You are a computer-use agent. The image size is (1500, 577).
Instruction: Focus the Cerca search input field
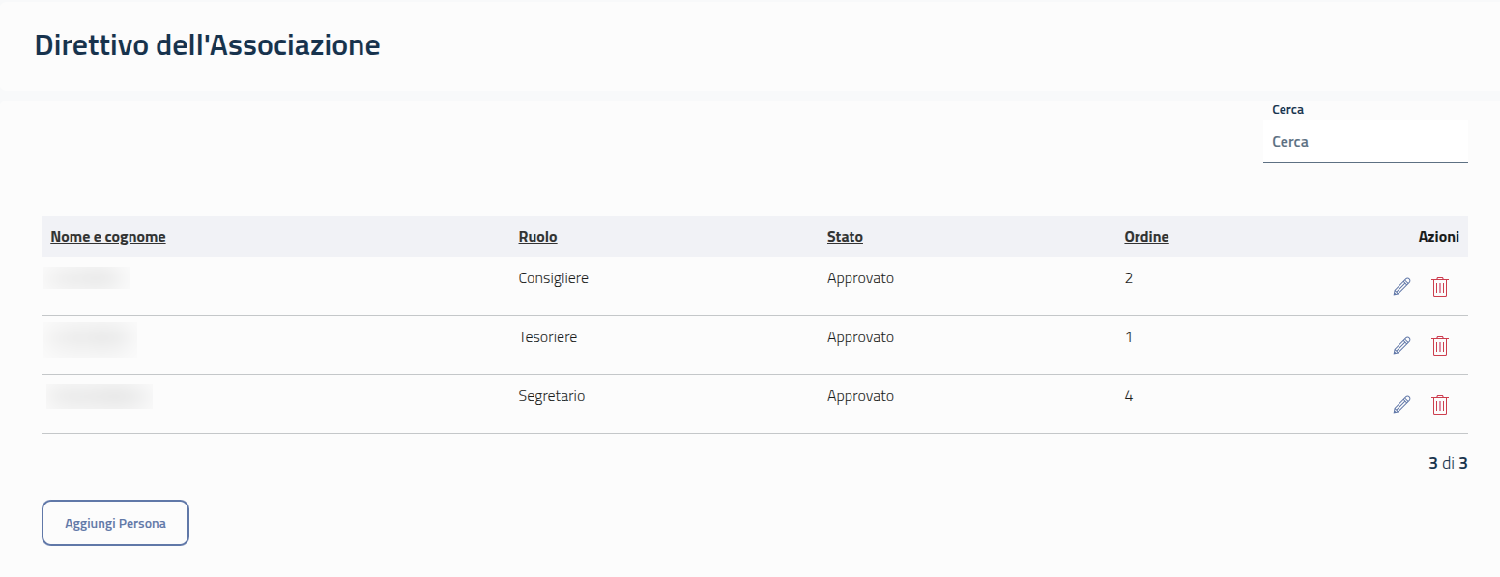1365,142
